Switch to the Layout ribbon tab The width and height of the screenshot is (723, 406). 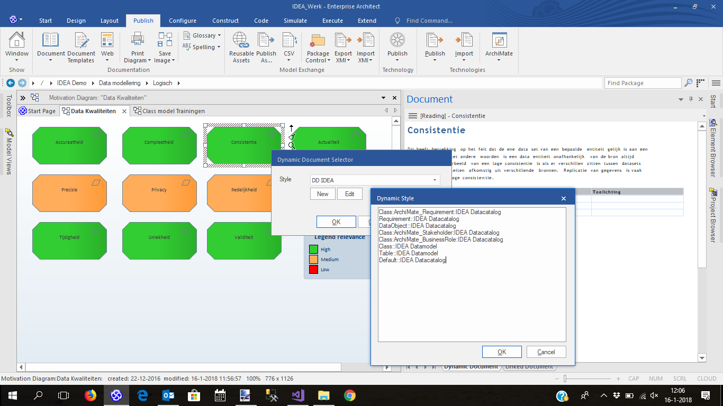pyautogui.click(x=110, y=21)
